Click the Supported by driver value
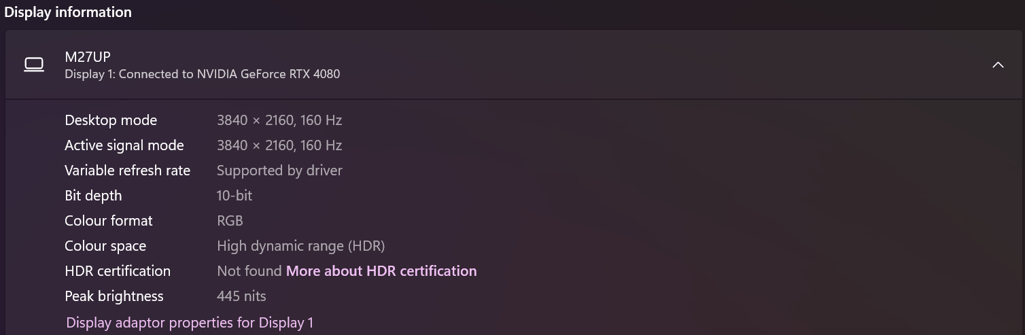 [279, 171]
